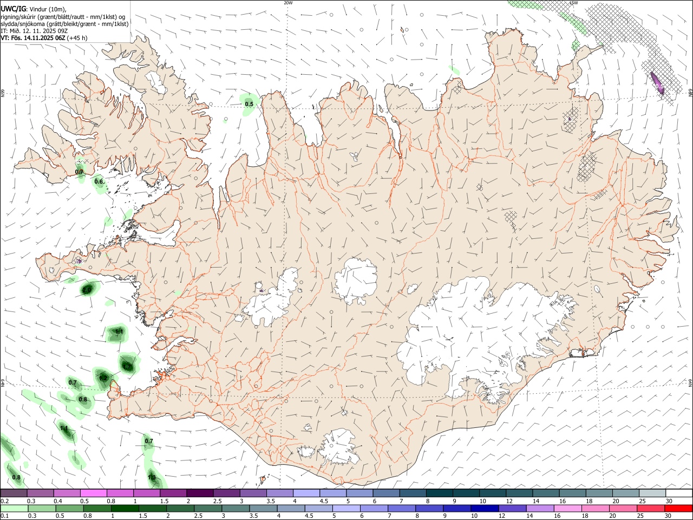Click the Mýrdalsjökull glacier near the south coast

point(340,447)
